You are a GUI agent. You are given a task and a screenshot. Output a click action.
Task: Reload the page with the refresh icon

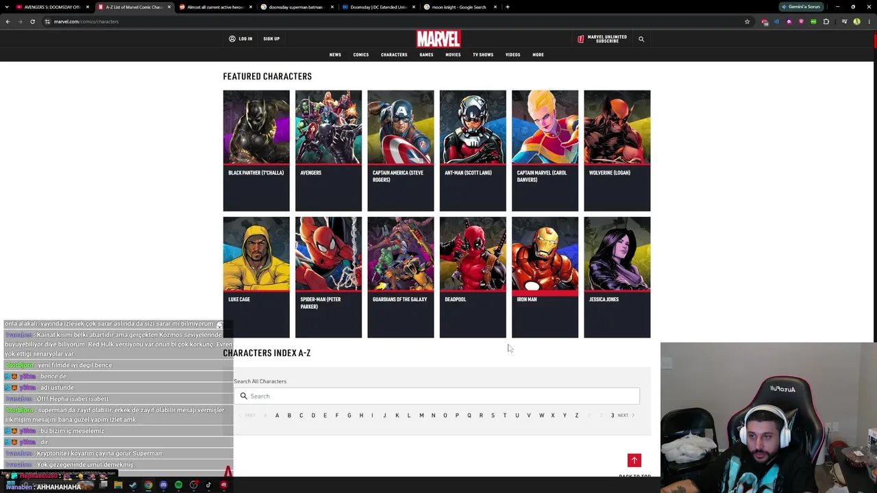[32, 21]
